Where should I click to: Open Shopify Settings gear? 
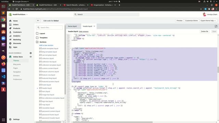tap(14, 119)
